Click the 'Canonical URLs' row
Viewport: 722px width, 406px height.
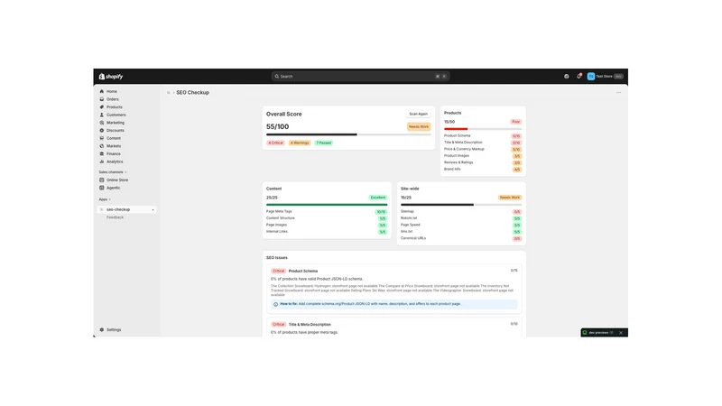[x=461, y=238]
